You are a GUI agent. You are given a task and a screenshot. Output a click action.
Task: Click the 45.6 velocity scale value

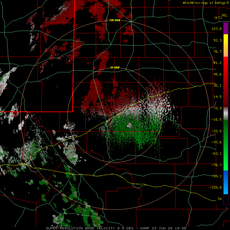[217, 74]
